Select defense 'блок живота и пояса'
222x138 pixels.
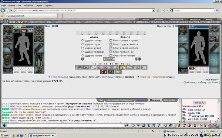pyautogui.click(x=111, y=48)
